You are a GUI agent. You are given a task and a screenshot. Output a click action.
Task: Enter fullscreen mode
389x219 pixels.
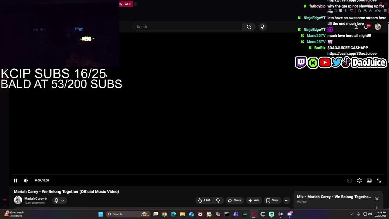tap(379, 180)
